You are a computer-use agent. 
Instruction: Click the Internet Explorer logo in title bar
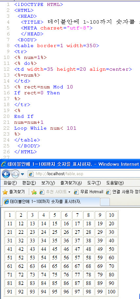[4, 164]
